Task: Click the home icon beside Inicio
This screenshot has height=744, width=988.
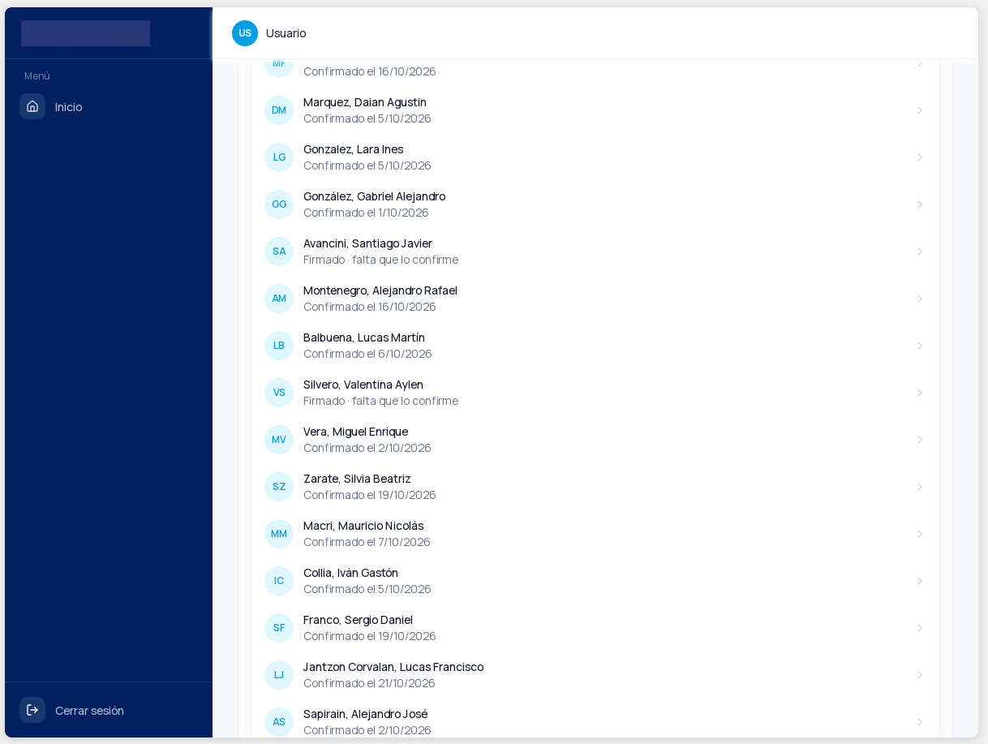Action: (x=32, y=106)
